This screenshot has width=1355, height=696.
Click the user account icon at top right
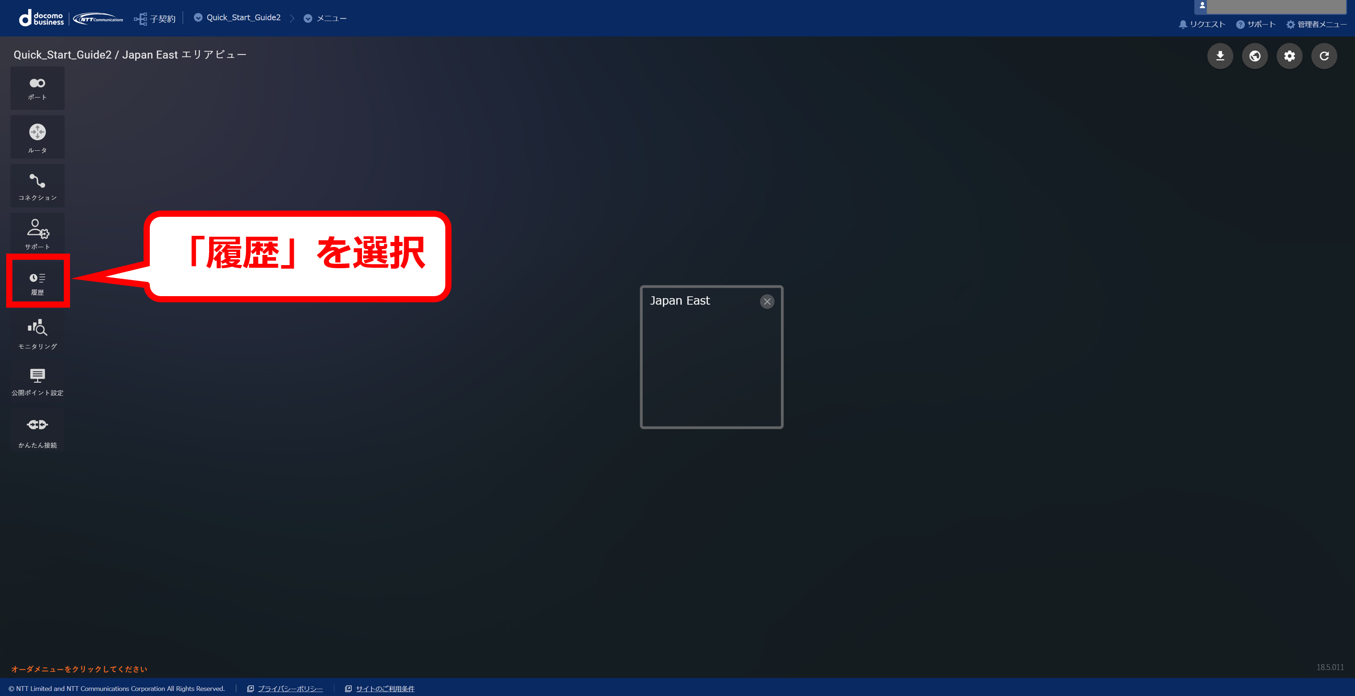coord(1202,6)
